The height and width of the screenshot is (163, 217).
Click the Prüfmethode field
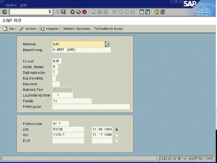[61, 124]
